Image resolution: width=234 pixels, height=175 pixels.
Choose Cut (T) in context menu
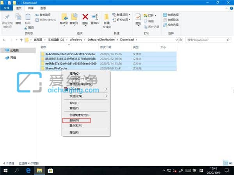click(86, 103)
